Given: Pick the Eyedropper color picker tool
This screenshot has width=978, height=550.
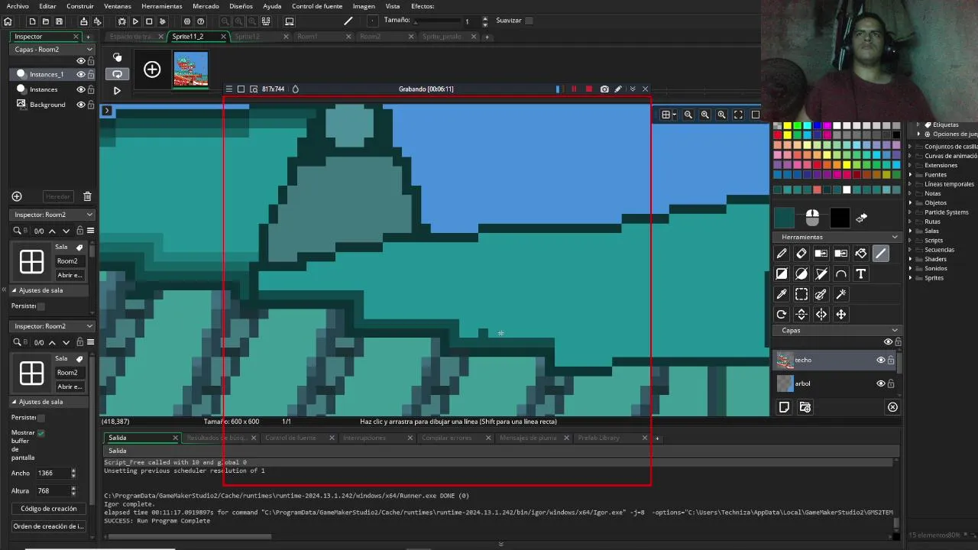Looking at the screenshot, I should 782,294.
